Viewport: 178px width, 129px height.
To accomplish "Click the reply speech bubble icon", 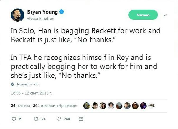I will point(14,119).
